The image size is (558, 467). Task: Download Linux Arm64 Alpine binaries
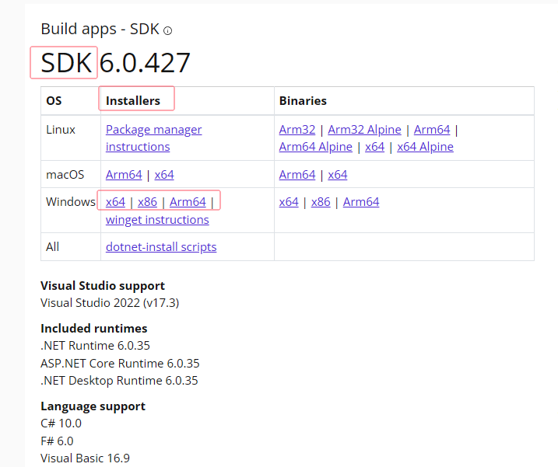pyautogui.click(x=315, y=147)
